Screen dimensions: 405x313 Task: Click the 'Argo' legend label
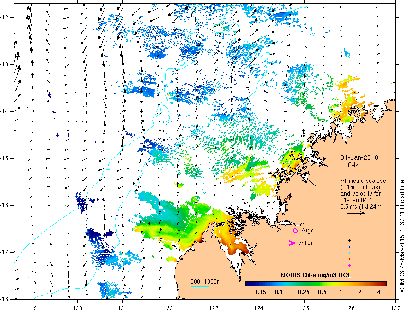(x=307, y=231)
